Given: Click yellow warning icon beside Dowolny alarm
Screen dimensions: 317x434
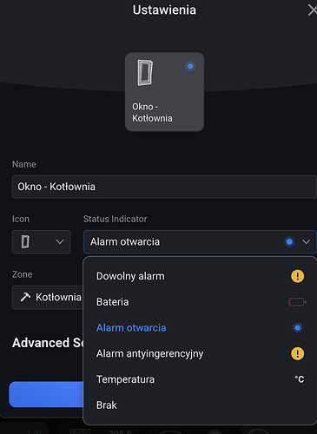Looking at the screenshot, I should click(x=297, y=276).
